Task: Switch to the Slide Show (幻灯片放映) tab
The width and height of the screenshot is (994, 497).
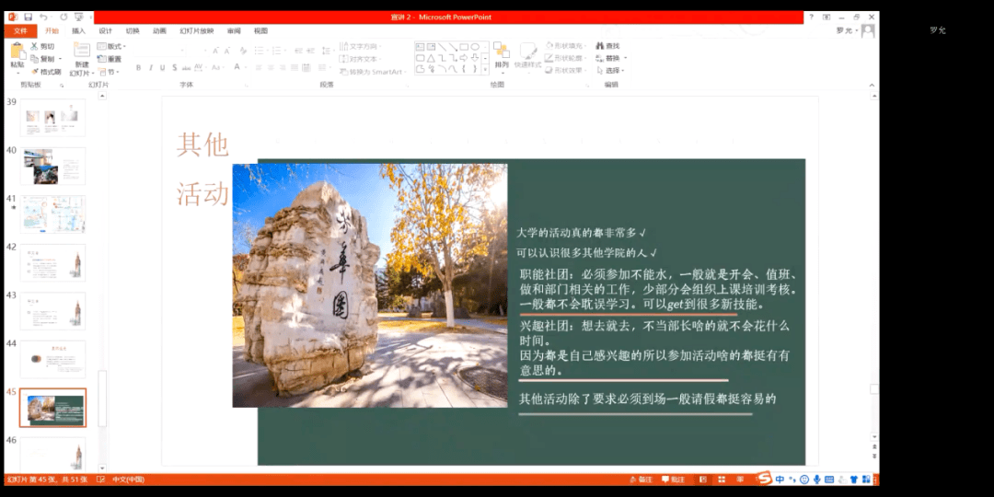Action: [199, 30]
